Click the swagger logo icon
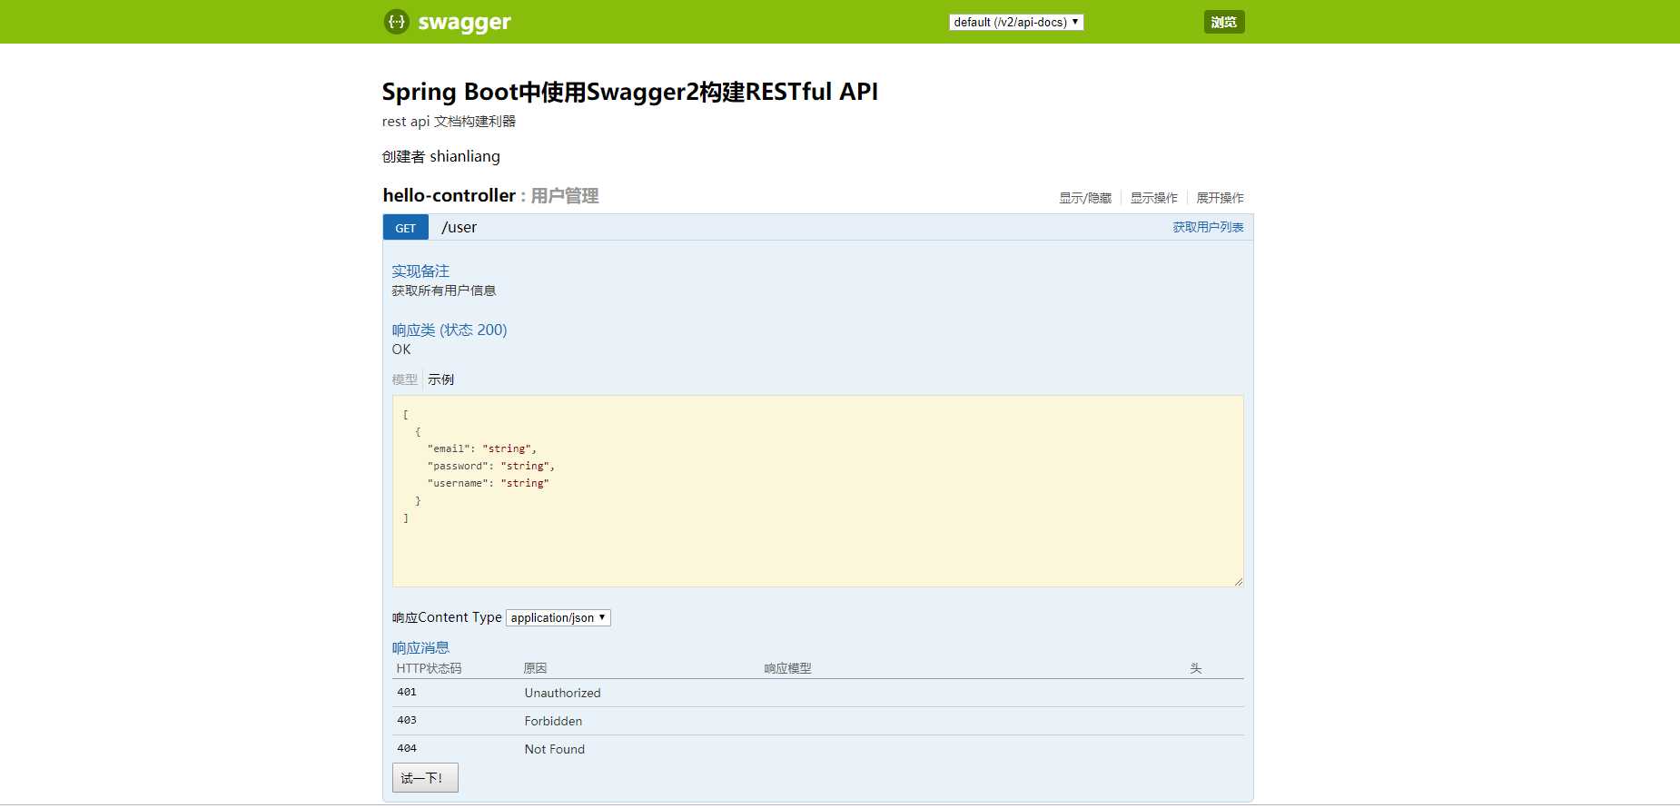 (397, 22)
